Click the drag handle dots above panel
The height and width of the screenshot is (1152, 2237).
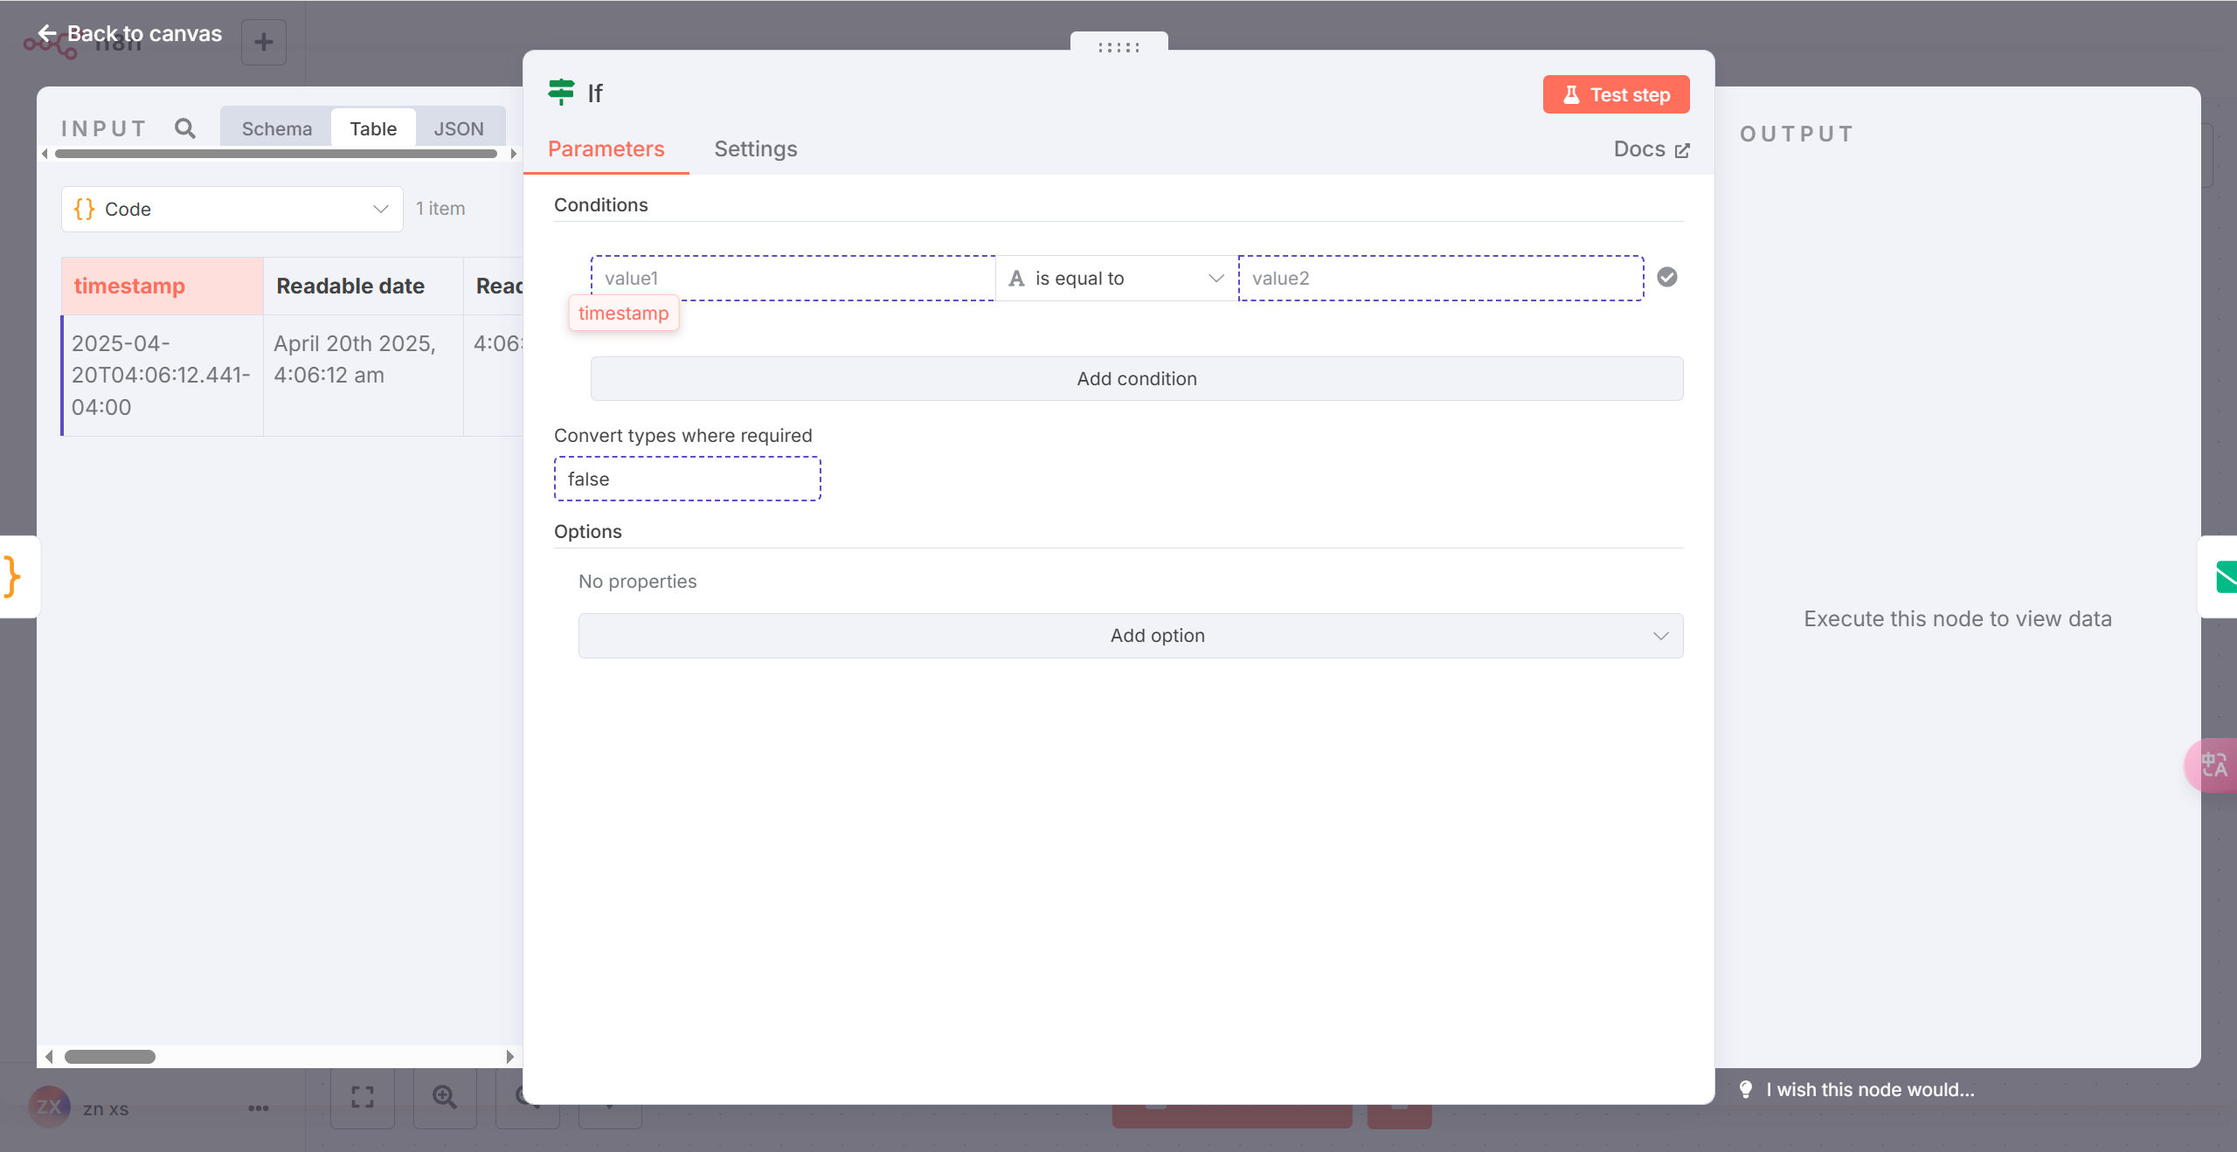(x=1118, y=47)
